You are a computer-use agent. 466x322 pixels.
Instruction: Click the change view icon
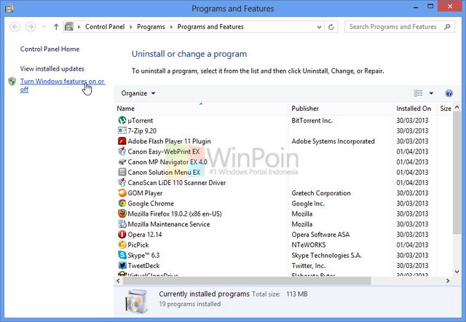pyautogui.click(x=418, y=93)
